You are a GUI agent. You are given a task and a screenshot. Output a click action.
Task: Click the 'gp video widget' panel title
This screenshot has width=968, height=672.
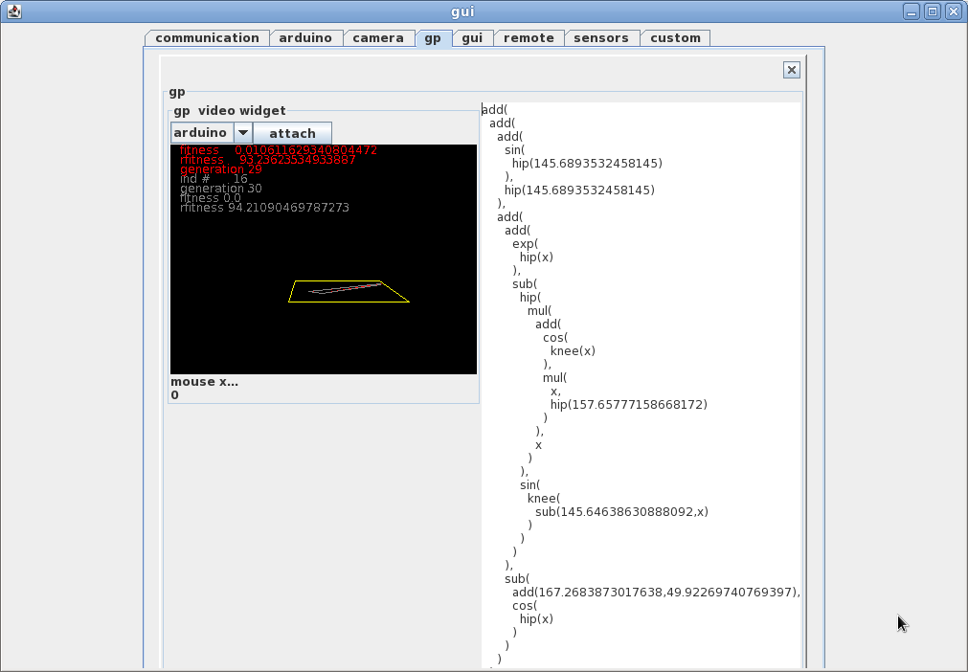pyautogui.click(x=229, y=110)
